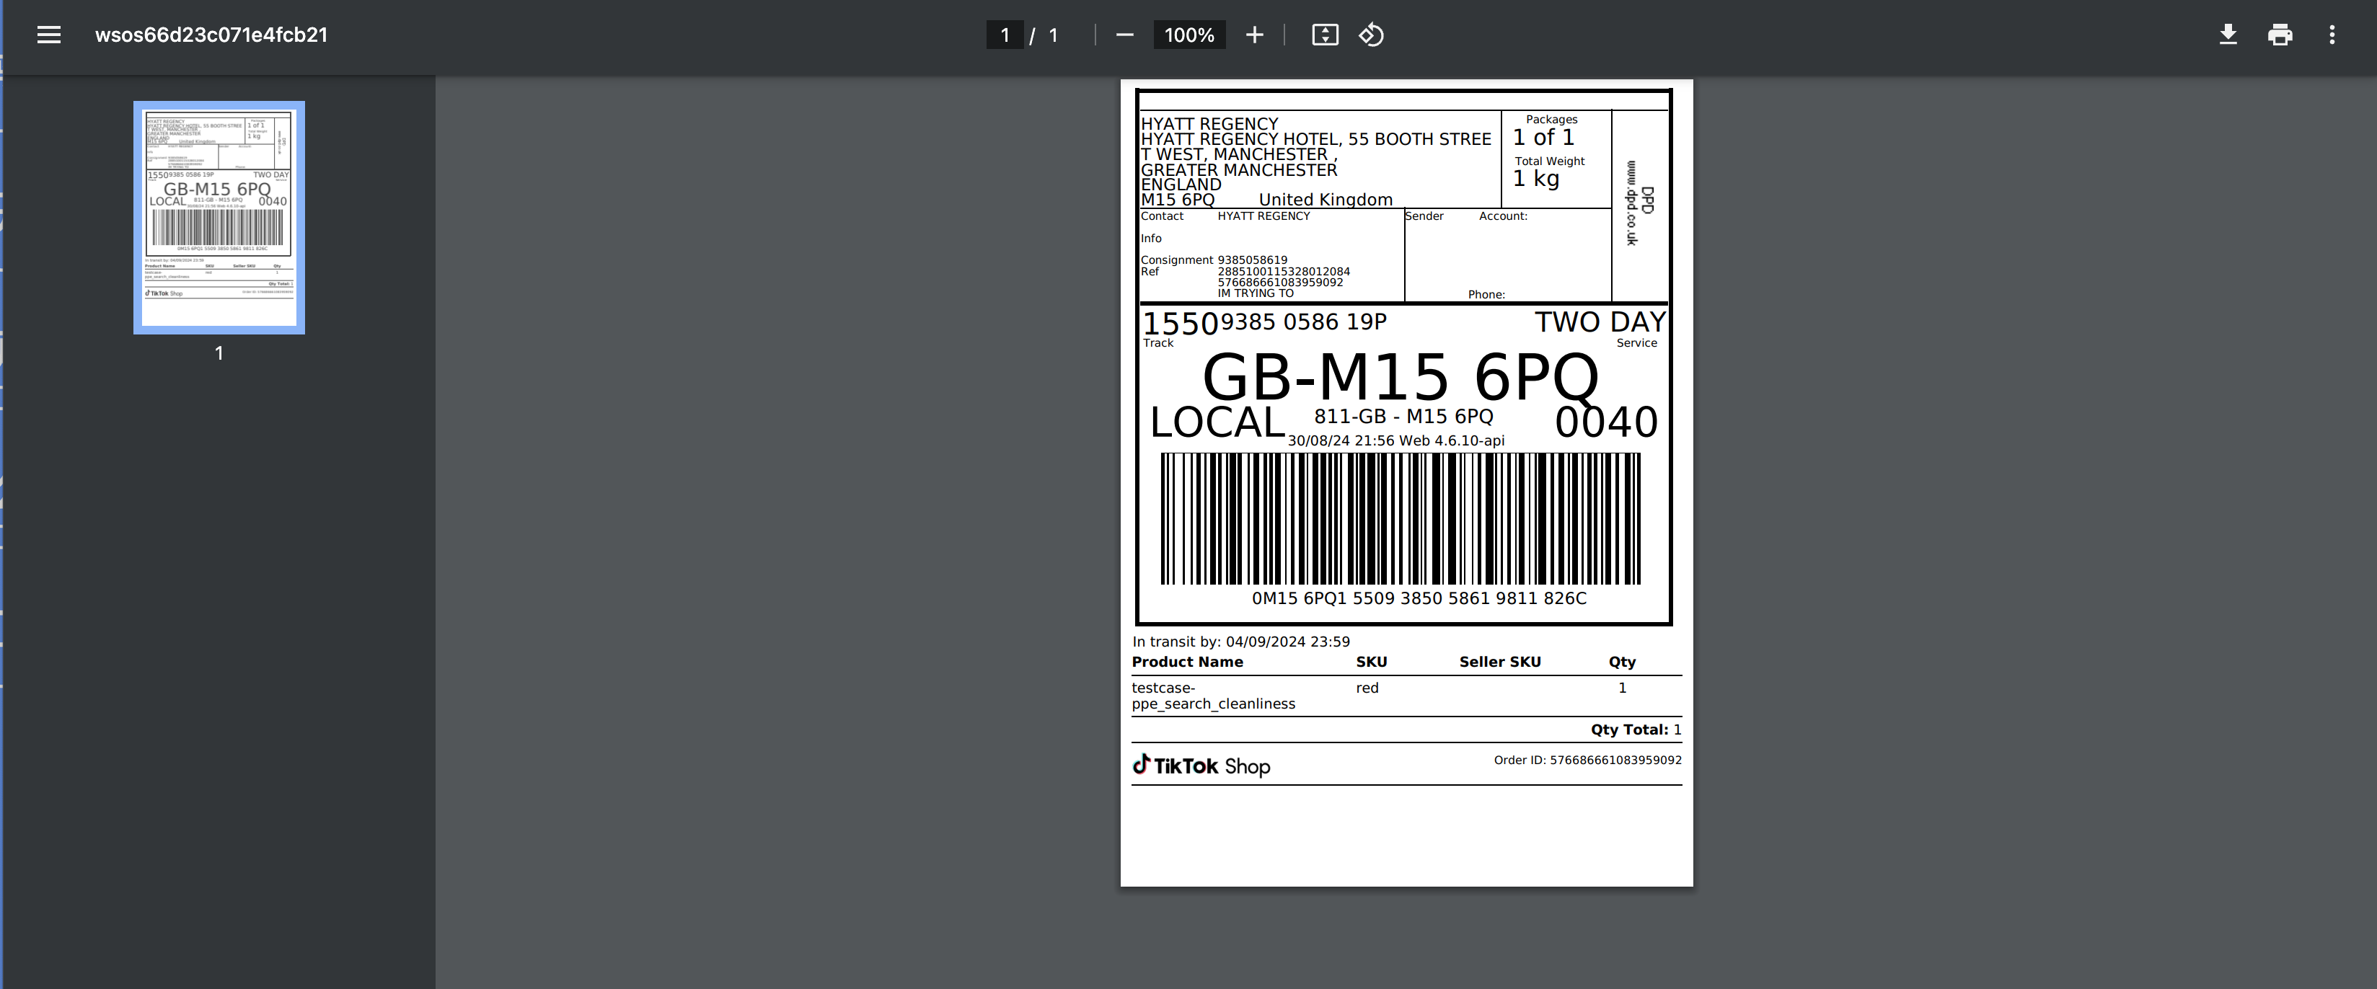Click the document title wsos66d23c071e4fcb21

211,35
